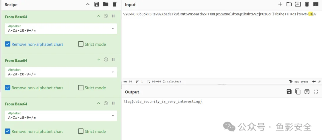Replace input with output
Viewport: 322px width, 140px height.
pyautogui.click(x=307, y=92)
